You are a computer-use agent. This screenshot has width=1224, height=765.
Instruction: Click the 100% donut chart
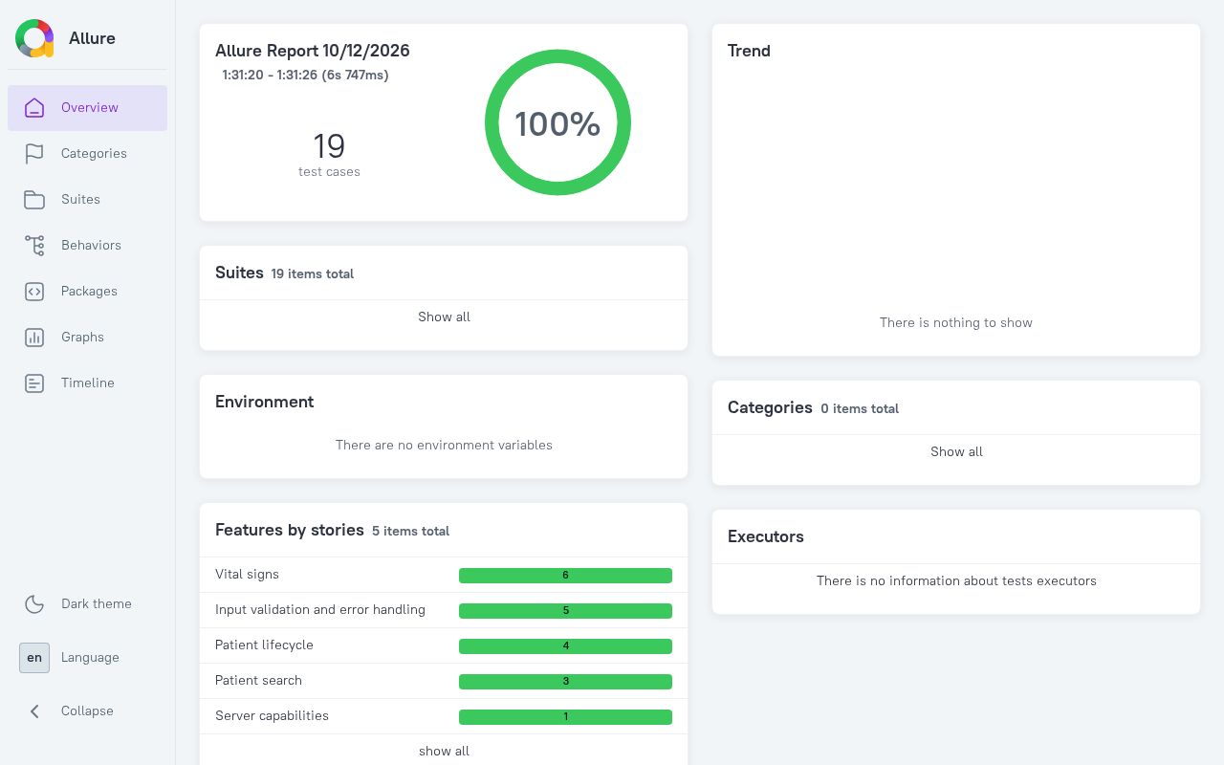pyautogui.click(x=557, y=122)
